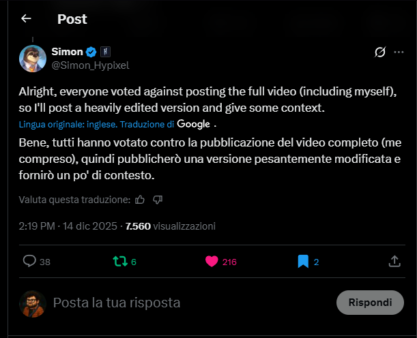Open the @Simon_Hypixel handle link
Viewport: 417px width, 338px height.
coord(90,65)
